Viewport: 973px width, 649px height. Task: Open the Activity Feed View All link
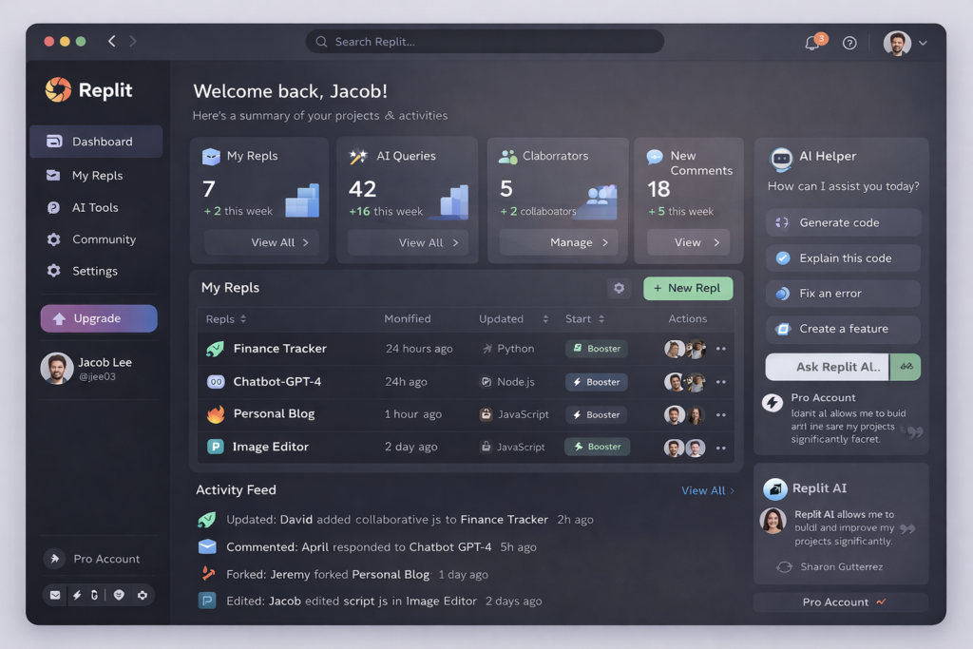[707, 490]
